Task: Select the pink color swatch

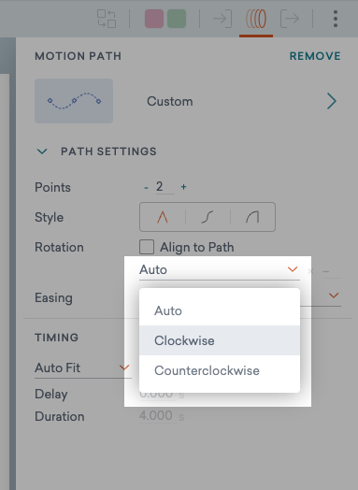Action: [x=154, y=19]
